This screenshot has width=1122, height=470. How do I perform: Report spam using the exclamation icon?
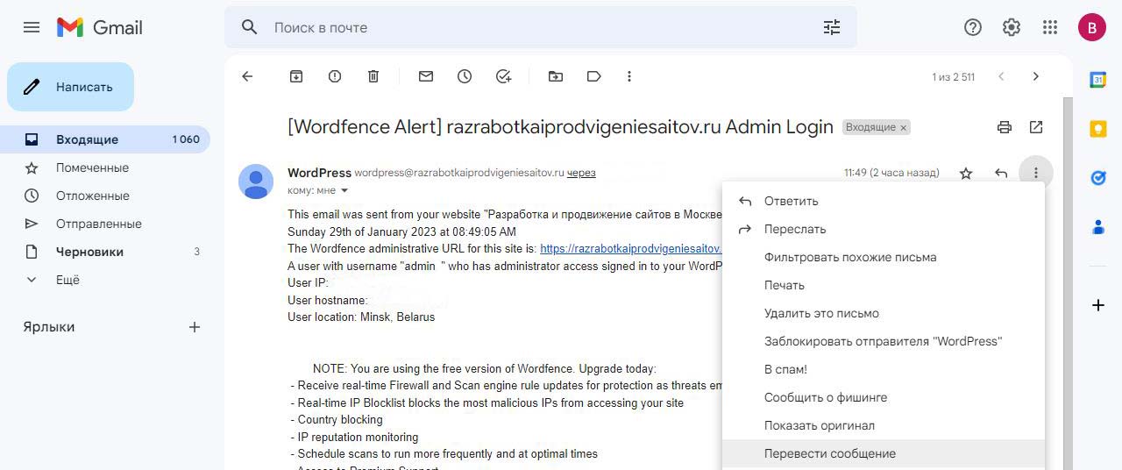(335, 76)
